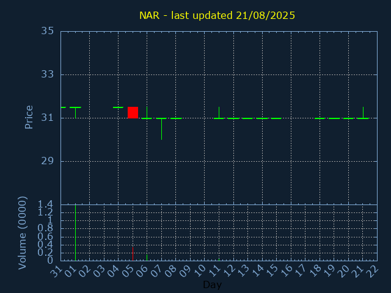The width and height of the screenshot is (391, 293).
Task: Click the volume axis label 1.4
Action: (45, 204)
